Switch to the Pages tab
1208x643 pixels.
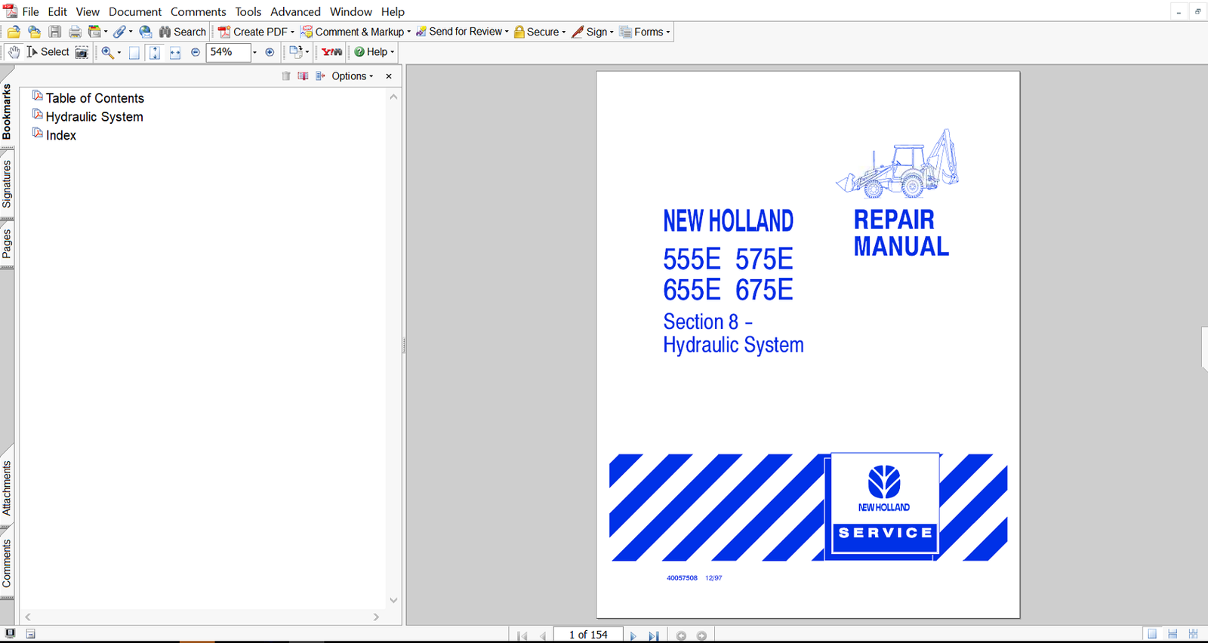7,244
